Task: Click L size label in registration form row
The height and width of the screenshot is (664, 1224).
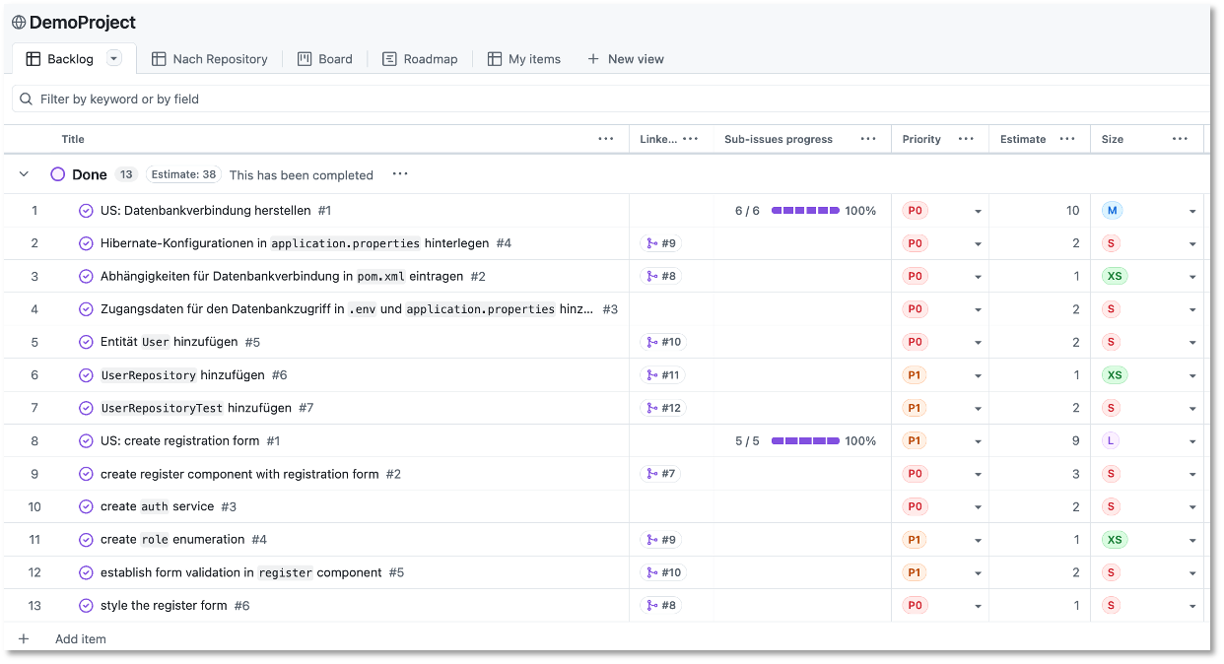Action: 1111,441
